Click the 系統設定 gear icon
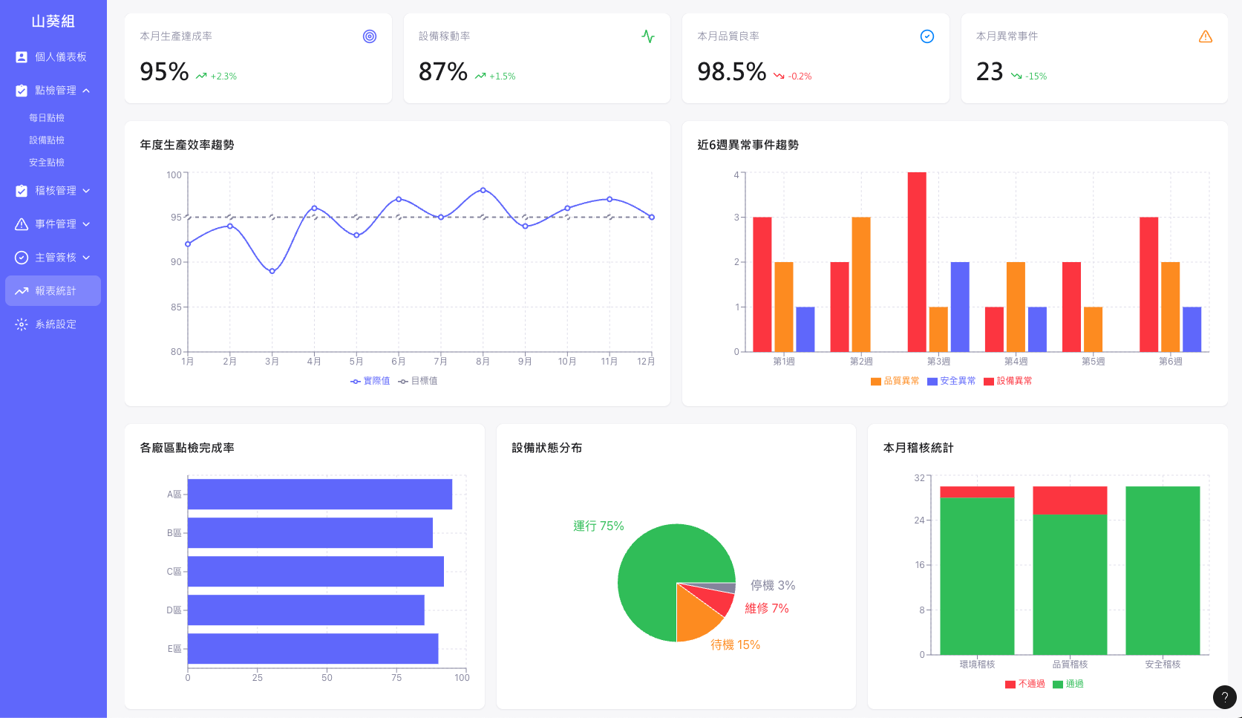The image size is (1242, 718). [22, 324]
